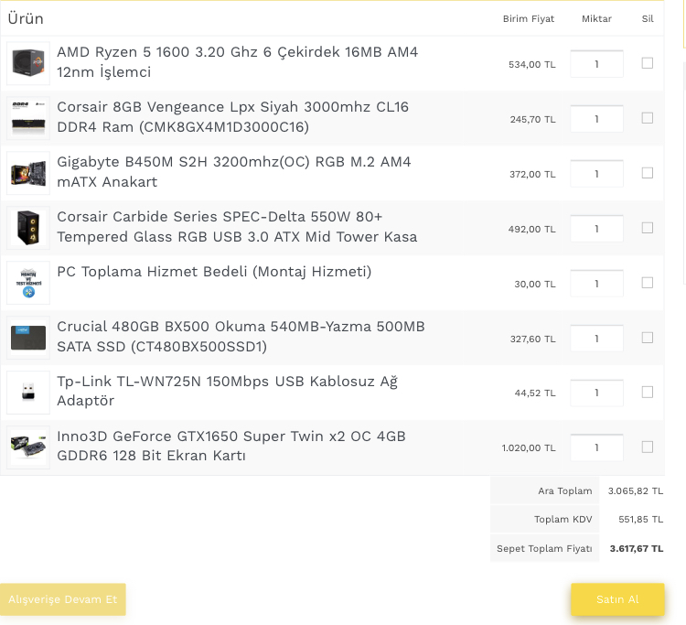Open the Tp-Link USB adapter thumbnail

coord(28,393)
